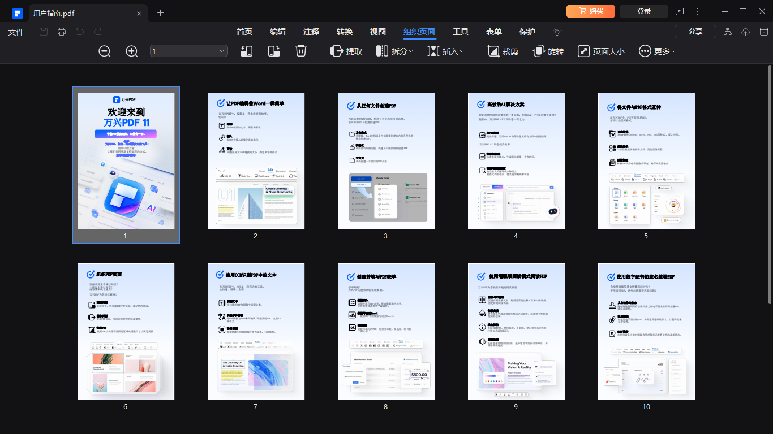Click the zoom in magnifier icon
The height and width of the screenshot is (434, 773).
click(132, 51)
